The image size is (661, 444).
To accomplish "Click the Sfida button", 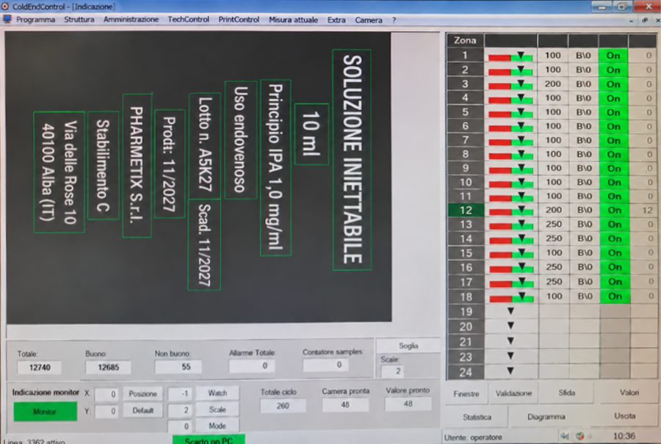I will [567, 393].
